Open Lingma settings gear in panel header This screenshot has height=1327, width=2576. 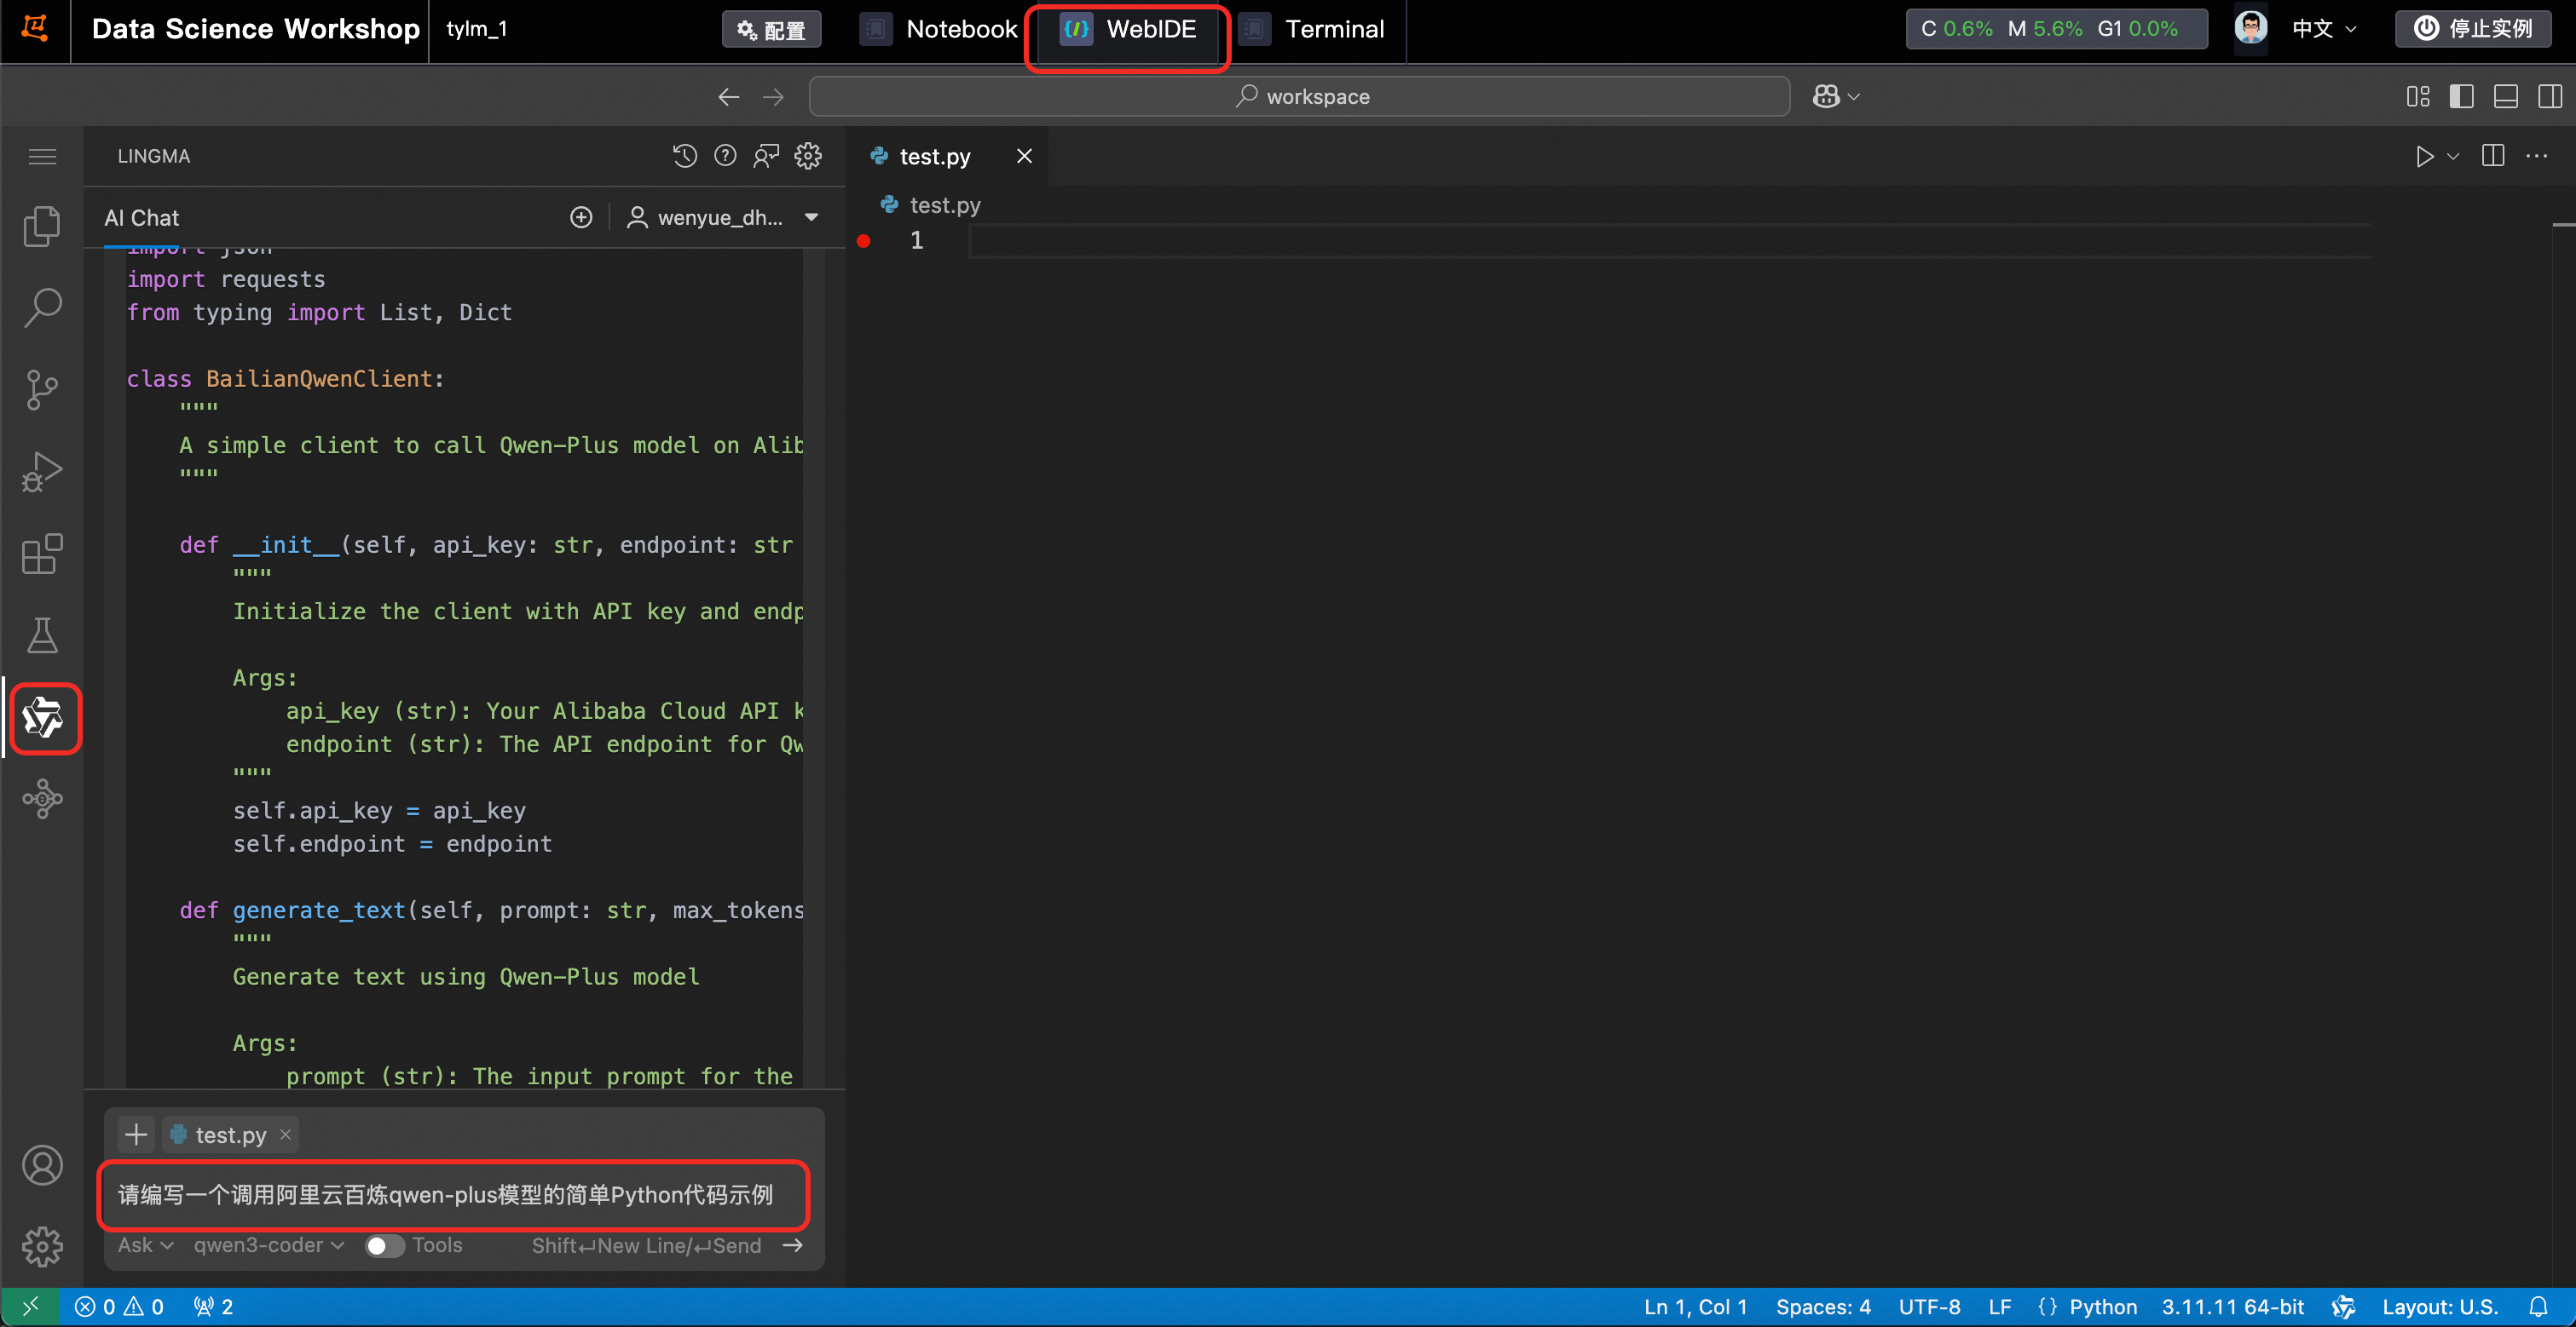[808, 156]
